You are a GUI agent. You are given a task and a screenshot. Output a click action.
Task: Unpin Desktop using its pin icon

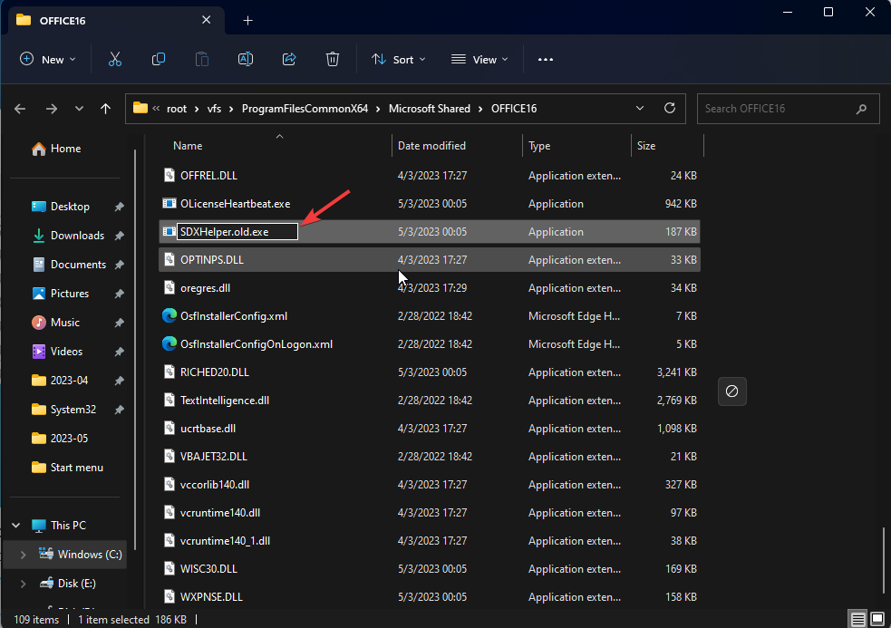(120, 207)
